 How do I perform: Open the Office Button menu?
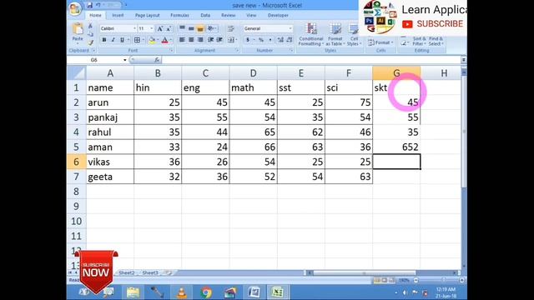75,8
